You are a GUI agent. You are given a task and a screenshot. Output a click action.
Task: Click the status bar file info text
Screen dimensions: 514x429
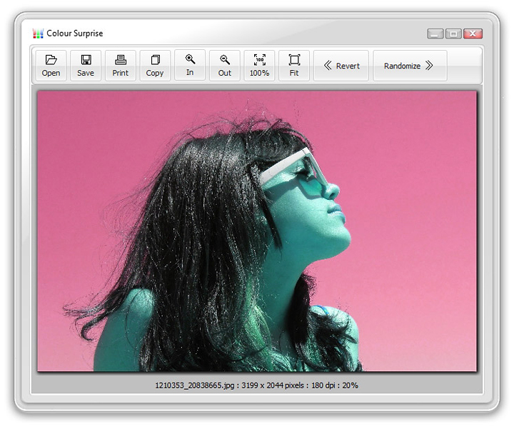[256, 385]
